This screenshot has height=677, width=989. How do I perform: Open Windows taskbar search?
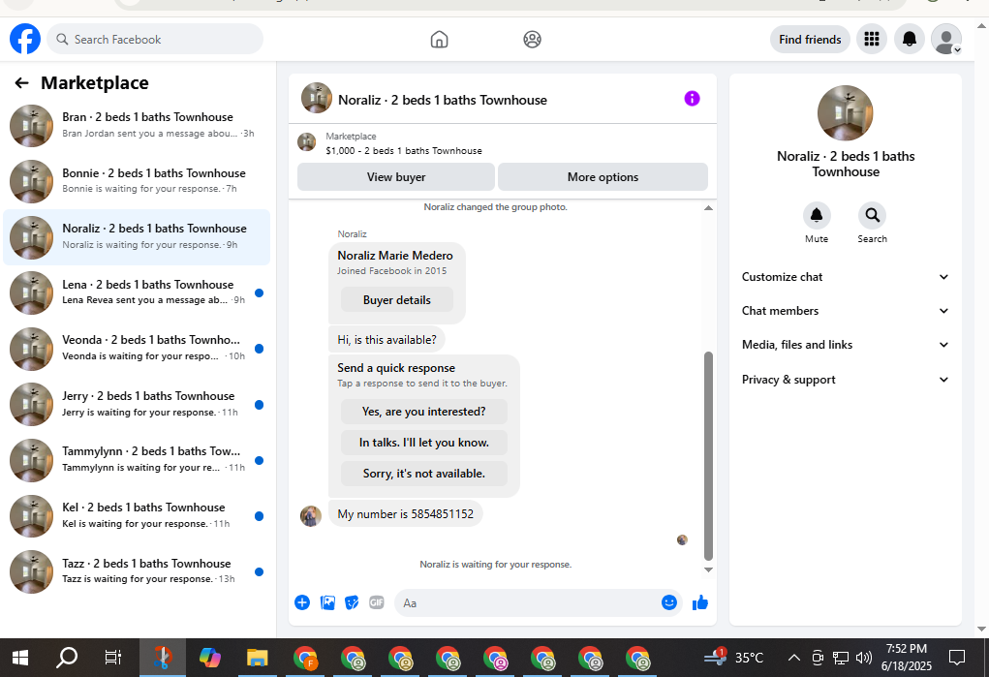coord(67,658)
